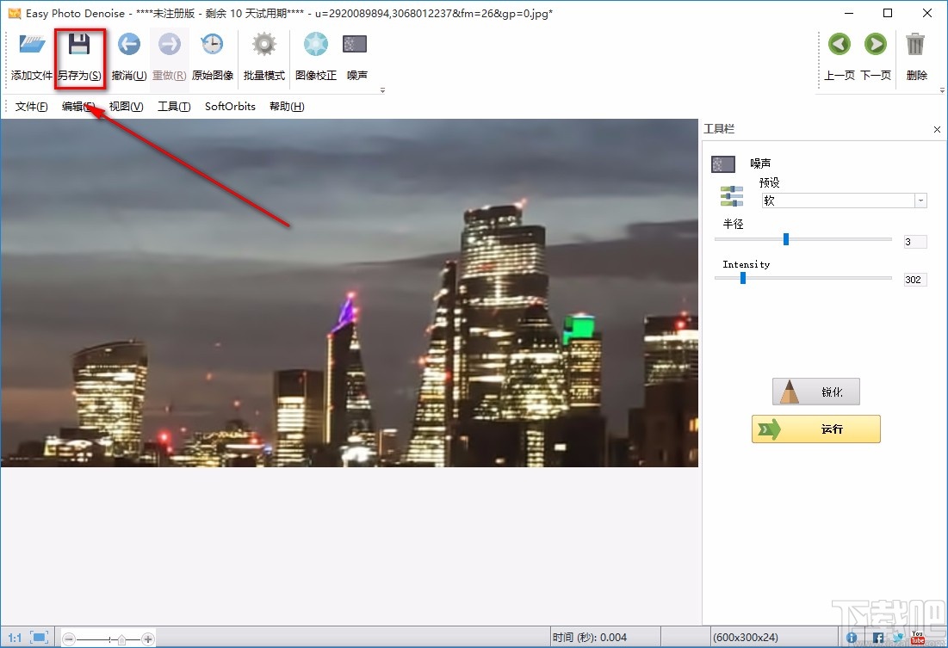Click the preset sliders icon beside 预设
Image resolution: width=948 pixels, height=648 pixels.
732,196
